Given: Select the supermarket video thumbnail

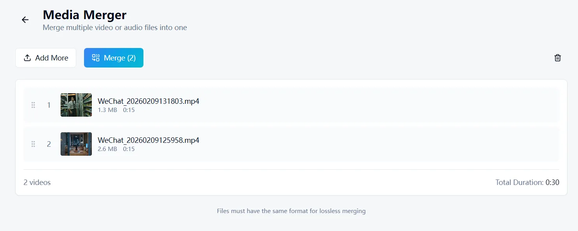Looking at the screenshot, I should tap(76, 105).
